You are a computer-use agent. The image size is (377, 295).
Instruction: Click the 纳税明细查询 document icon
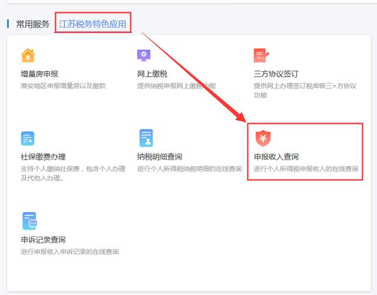(145, 138)
